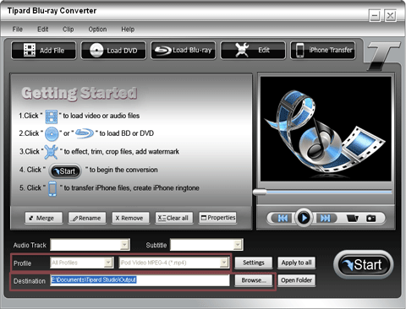Click the Rename button
The image size is (406, 309).
(x=87, y=218)
